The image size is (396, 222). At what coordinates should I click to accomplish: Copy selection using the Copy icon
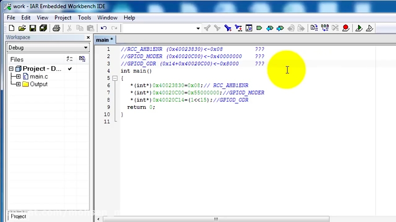(80, 28)
